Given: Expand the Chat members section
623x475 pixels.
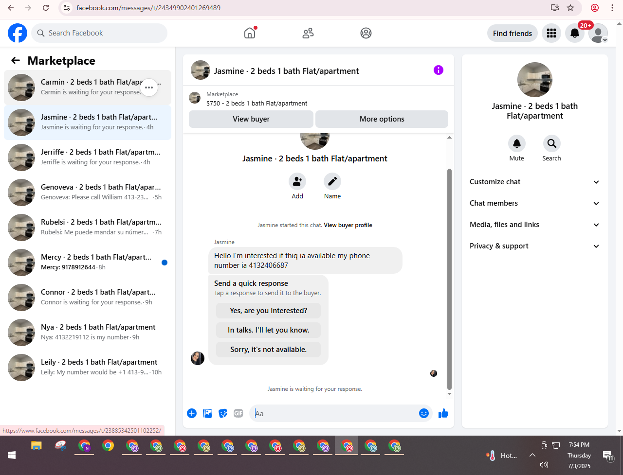Looking at the screenshot, I should point(535,203).
